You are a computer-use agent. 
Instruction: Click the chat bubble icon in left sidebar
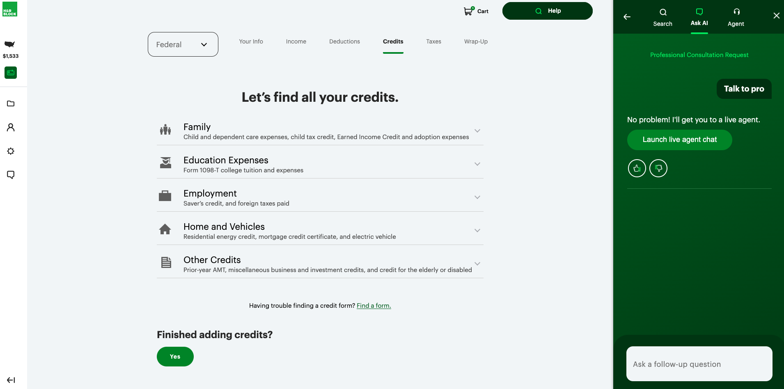[11, 175]
